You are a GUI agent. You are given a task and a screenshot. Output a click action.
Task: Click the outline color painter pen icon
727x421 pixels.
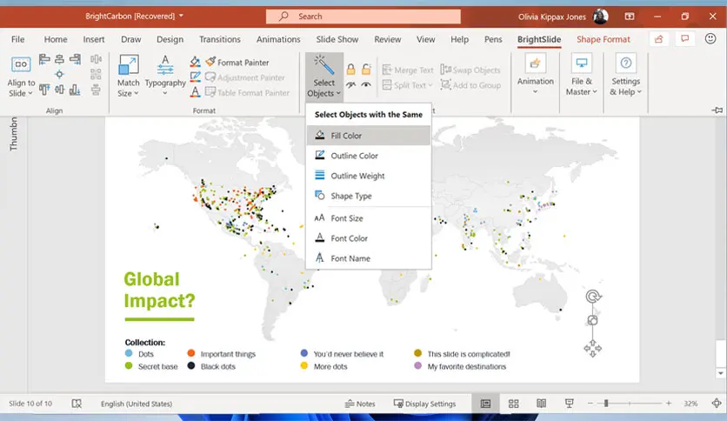195,77
